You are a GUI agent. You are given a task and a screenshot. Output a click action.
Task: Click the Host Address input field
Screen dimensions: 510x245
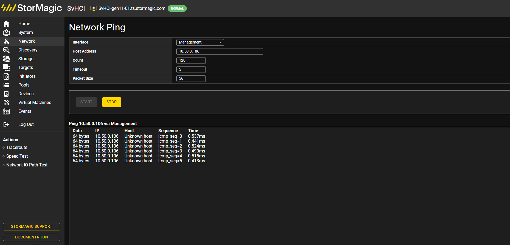click(x=220, y=51)
